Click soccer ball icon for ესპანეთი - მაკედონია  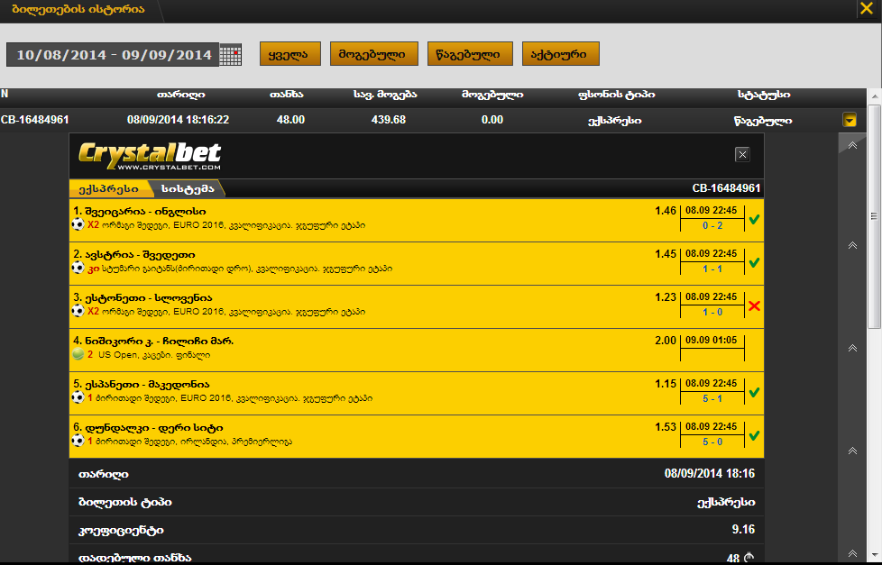coord(78,397)
